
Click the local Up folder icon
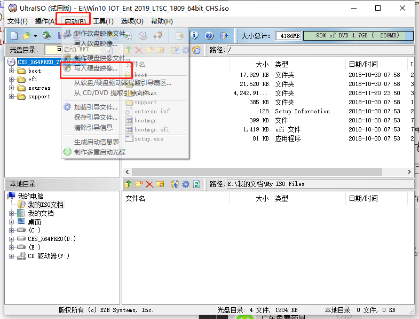tap(128, 184)
